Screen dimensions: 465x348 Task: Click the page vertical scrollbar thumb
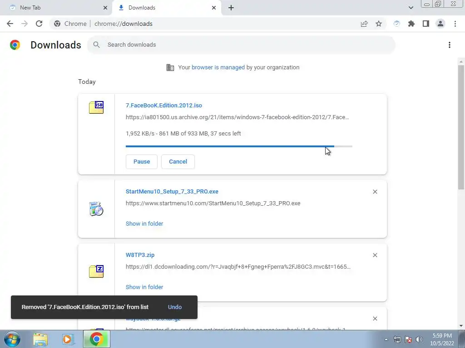461,127
